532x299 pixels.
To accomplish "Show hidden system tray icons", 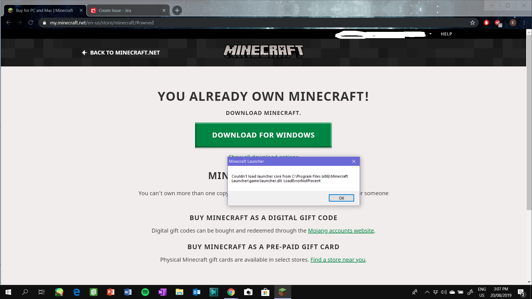I will pos(427,292).
